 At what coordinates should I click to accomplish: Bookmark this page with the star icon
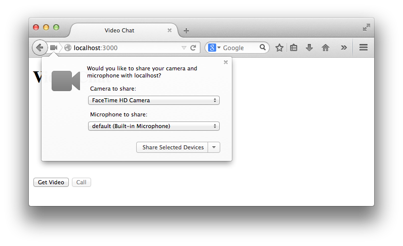click(279, 48)
